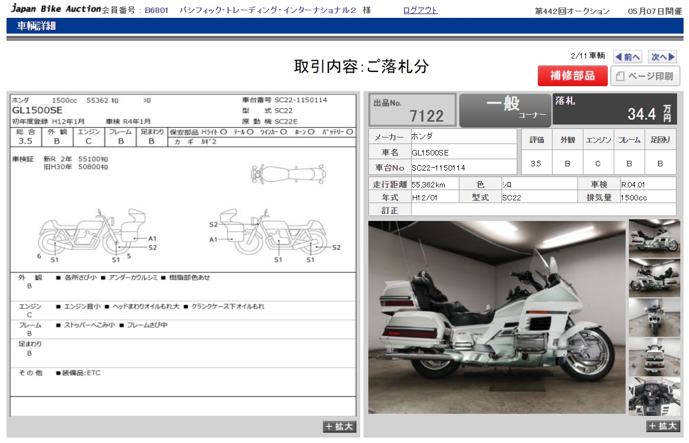689x443 pixels.
Task: Click the top-view bike damage diagram
Action: (x=289, y=174)
